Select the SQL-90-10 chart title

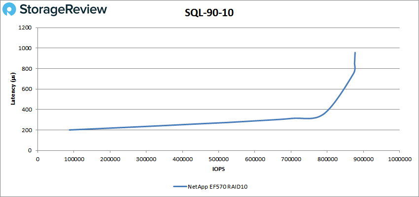pyautogui.click(x=209, y=13)
